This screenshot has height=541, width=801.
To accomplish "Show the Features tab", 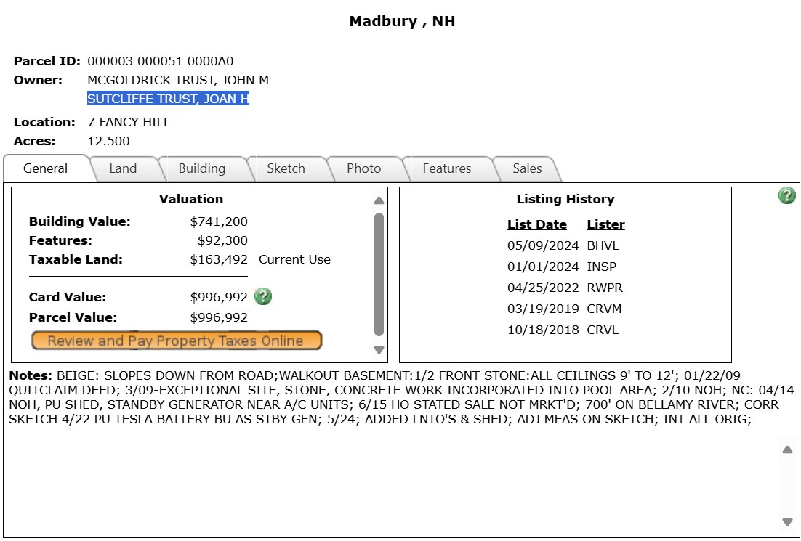I will pos(446,168).
